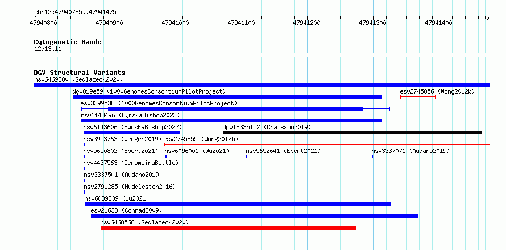Click the 47941000 ruler position
The image size is (506, 250).
click(x=176, y=23)
